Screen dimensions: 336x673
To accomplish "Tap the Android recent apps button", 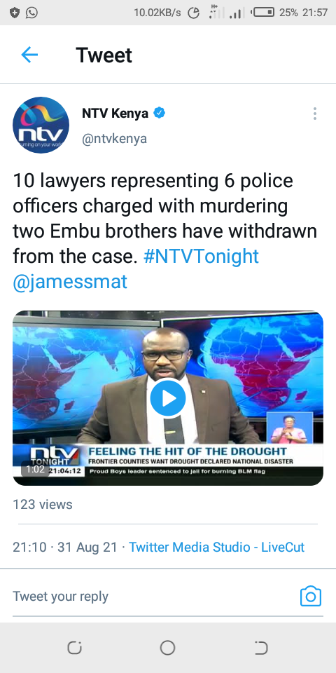I will [x=75, y=648].
